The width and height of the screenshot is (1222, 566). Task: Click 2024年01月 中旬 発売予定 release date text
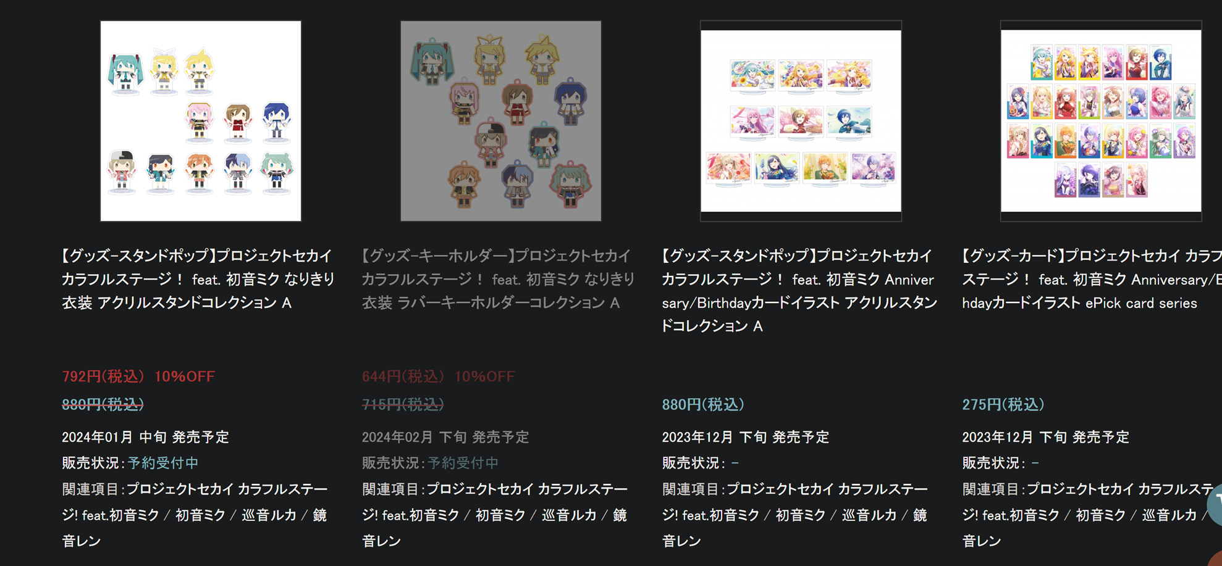point(146,437)
